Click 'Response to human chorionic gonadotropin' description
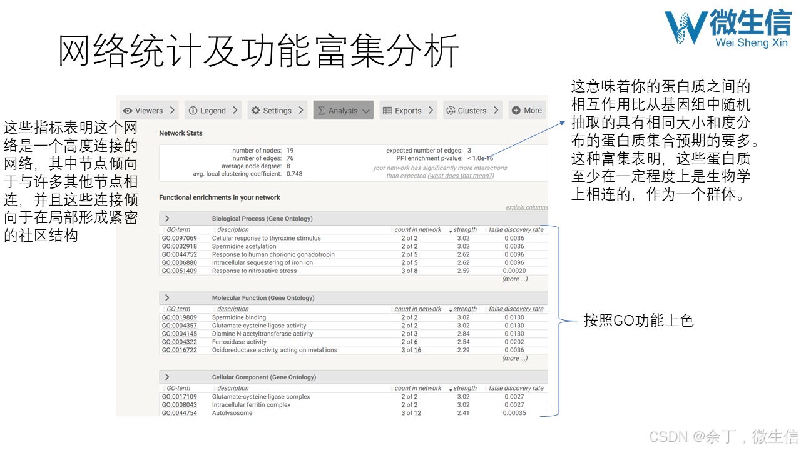The width and height of the screenshot is (801, 450). pyautogui.click(x=273, y=254)
